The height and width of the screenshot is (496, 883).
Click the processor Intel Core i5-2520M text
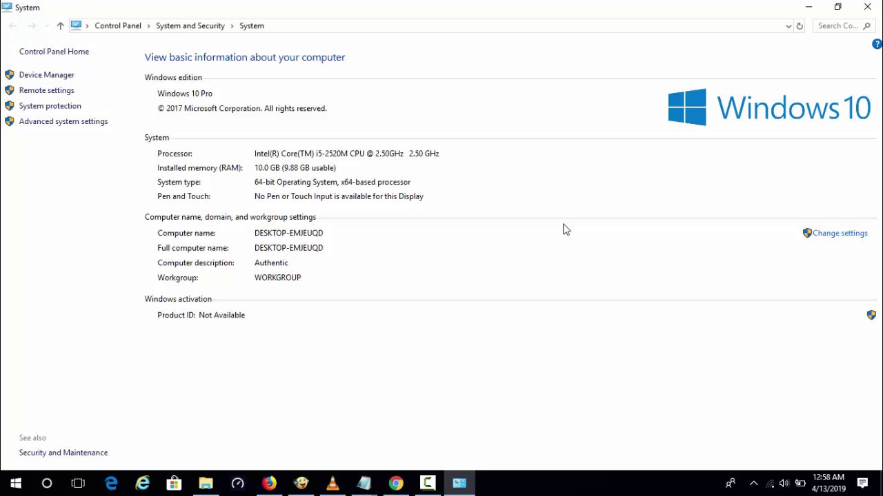click(x=346, y=154)
